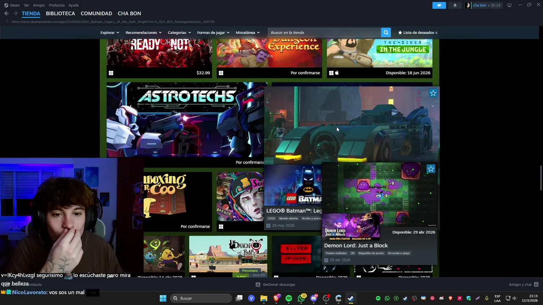Open the ESP LAA language switcher

(497, 298)
